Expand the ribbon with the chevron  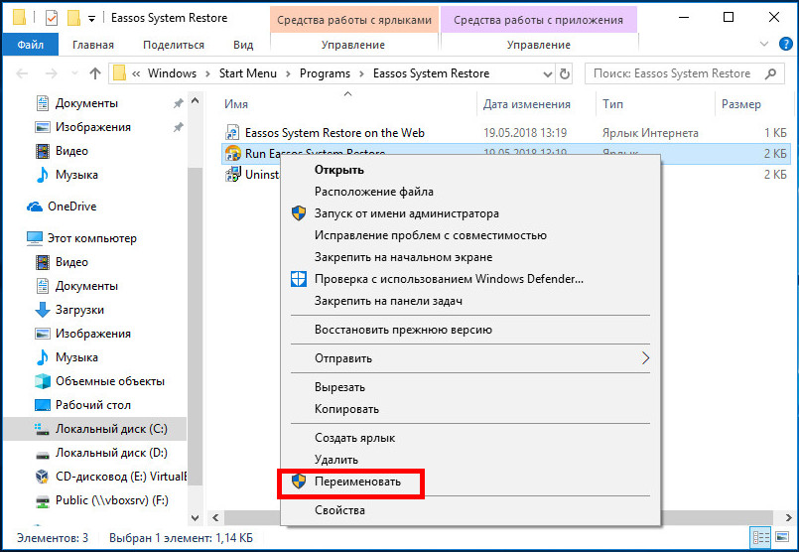(763, 44)
